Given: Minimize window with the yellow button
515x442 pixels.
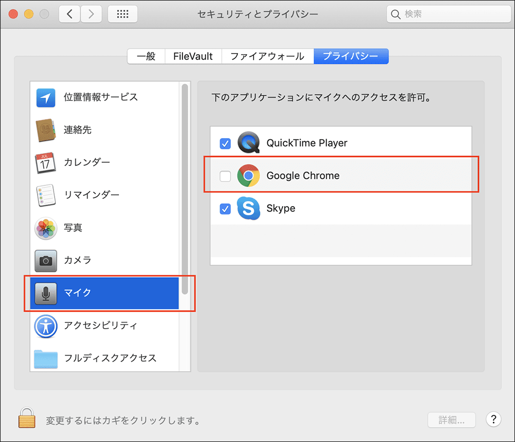Looking at the screenshot, I should click(x=29, y=14).
